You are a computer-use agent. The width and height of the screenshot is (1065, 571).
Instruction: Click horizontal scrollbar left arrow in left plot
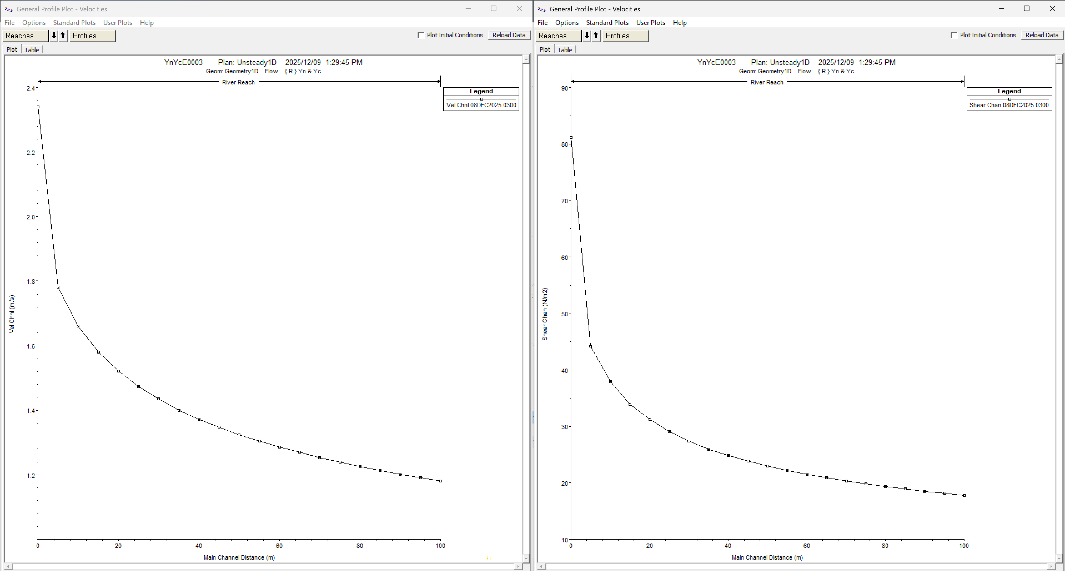pyautogui.click(x=8, y=567)
